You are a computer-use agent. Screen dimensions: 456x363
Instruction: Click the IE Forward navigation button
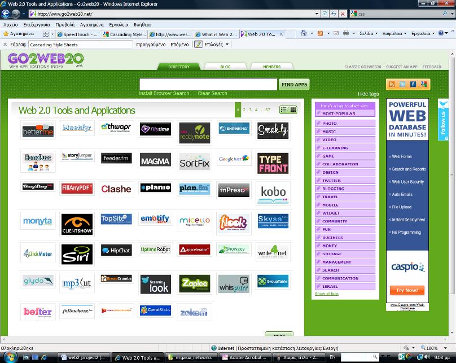tap(16, 14)
